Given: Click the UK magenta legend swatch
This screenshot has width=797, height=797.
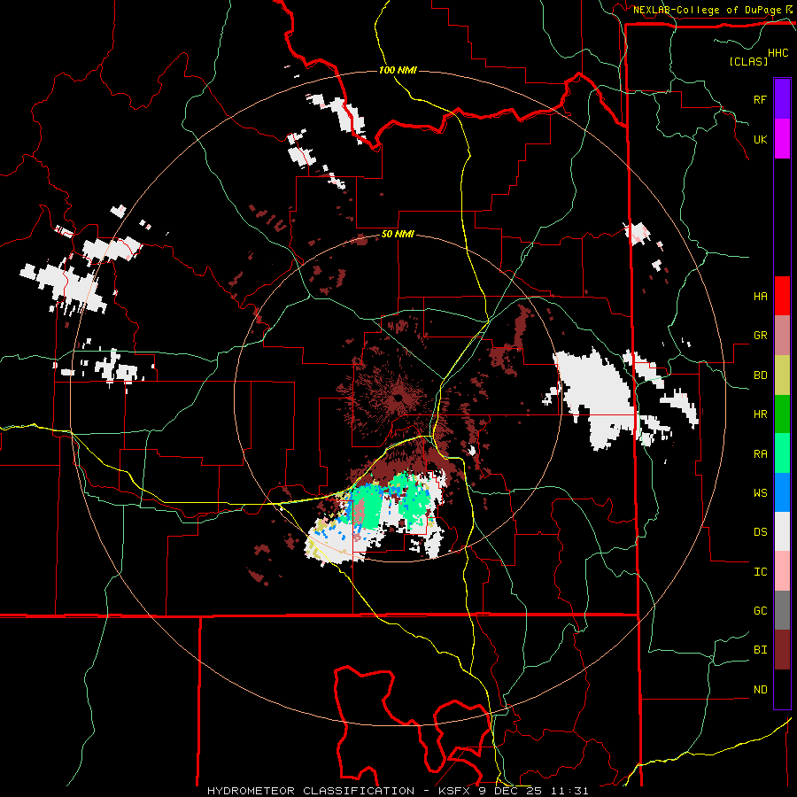Looking at the screenshot, I should [x=782, y=139].
